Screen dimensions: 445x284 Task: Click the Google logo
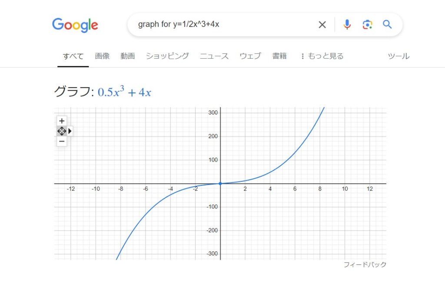tap(75, 25)
